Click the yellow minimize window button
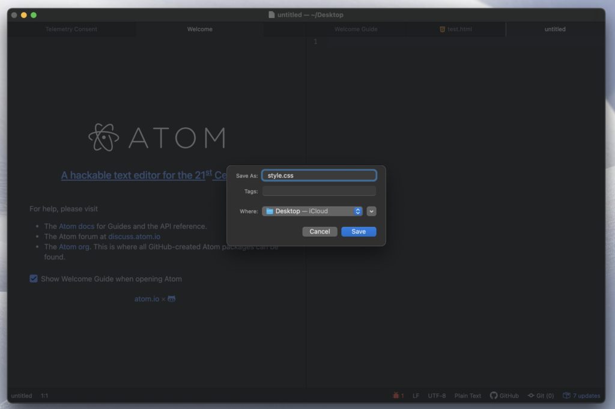Screen dimensions: 615x409 pos(24,15)
